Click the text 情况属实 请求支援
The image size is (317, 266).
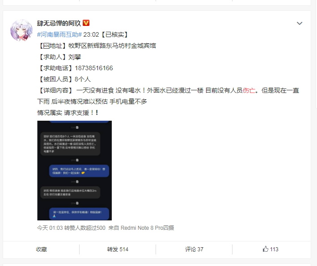[x=63, y=113]
